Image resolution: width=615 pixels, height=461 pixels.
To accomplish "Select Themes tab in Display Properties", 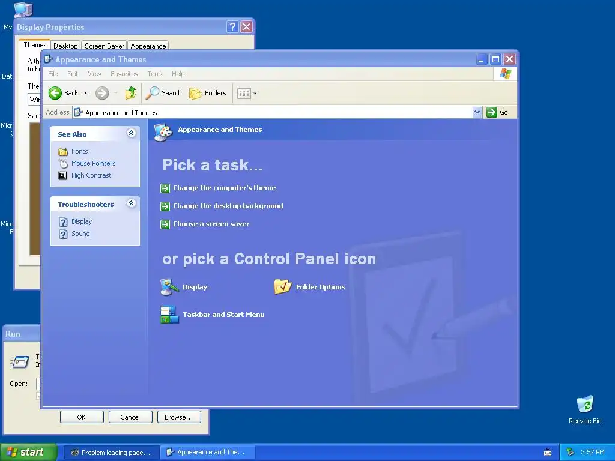I will 35,45.
